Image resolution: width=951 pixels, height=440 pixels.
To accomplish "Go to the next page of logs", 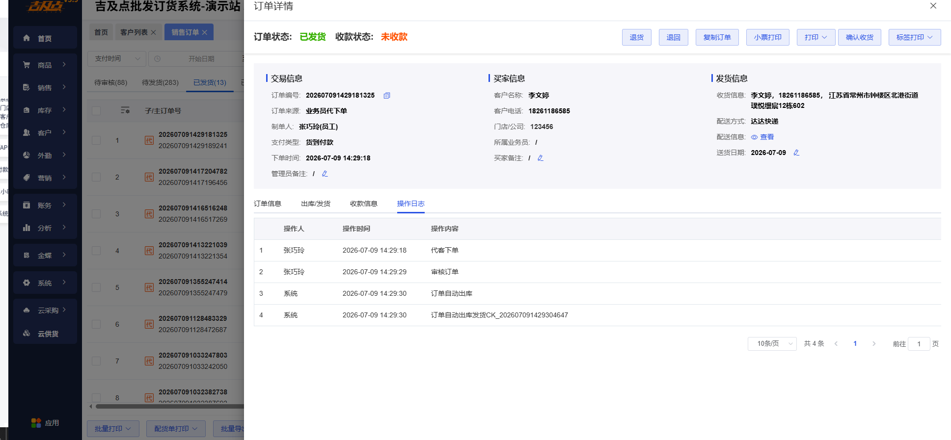I will pyautogui.click(x=874, y=344).
